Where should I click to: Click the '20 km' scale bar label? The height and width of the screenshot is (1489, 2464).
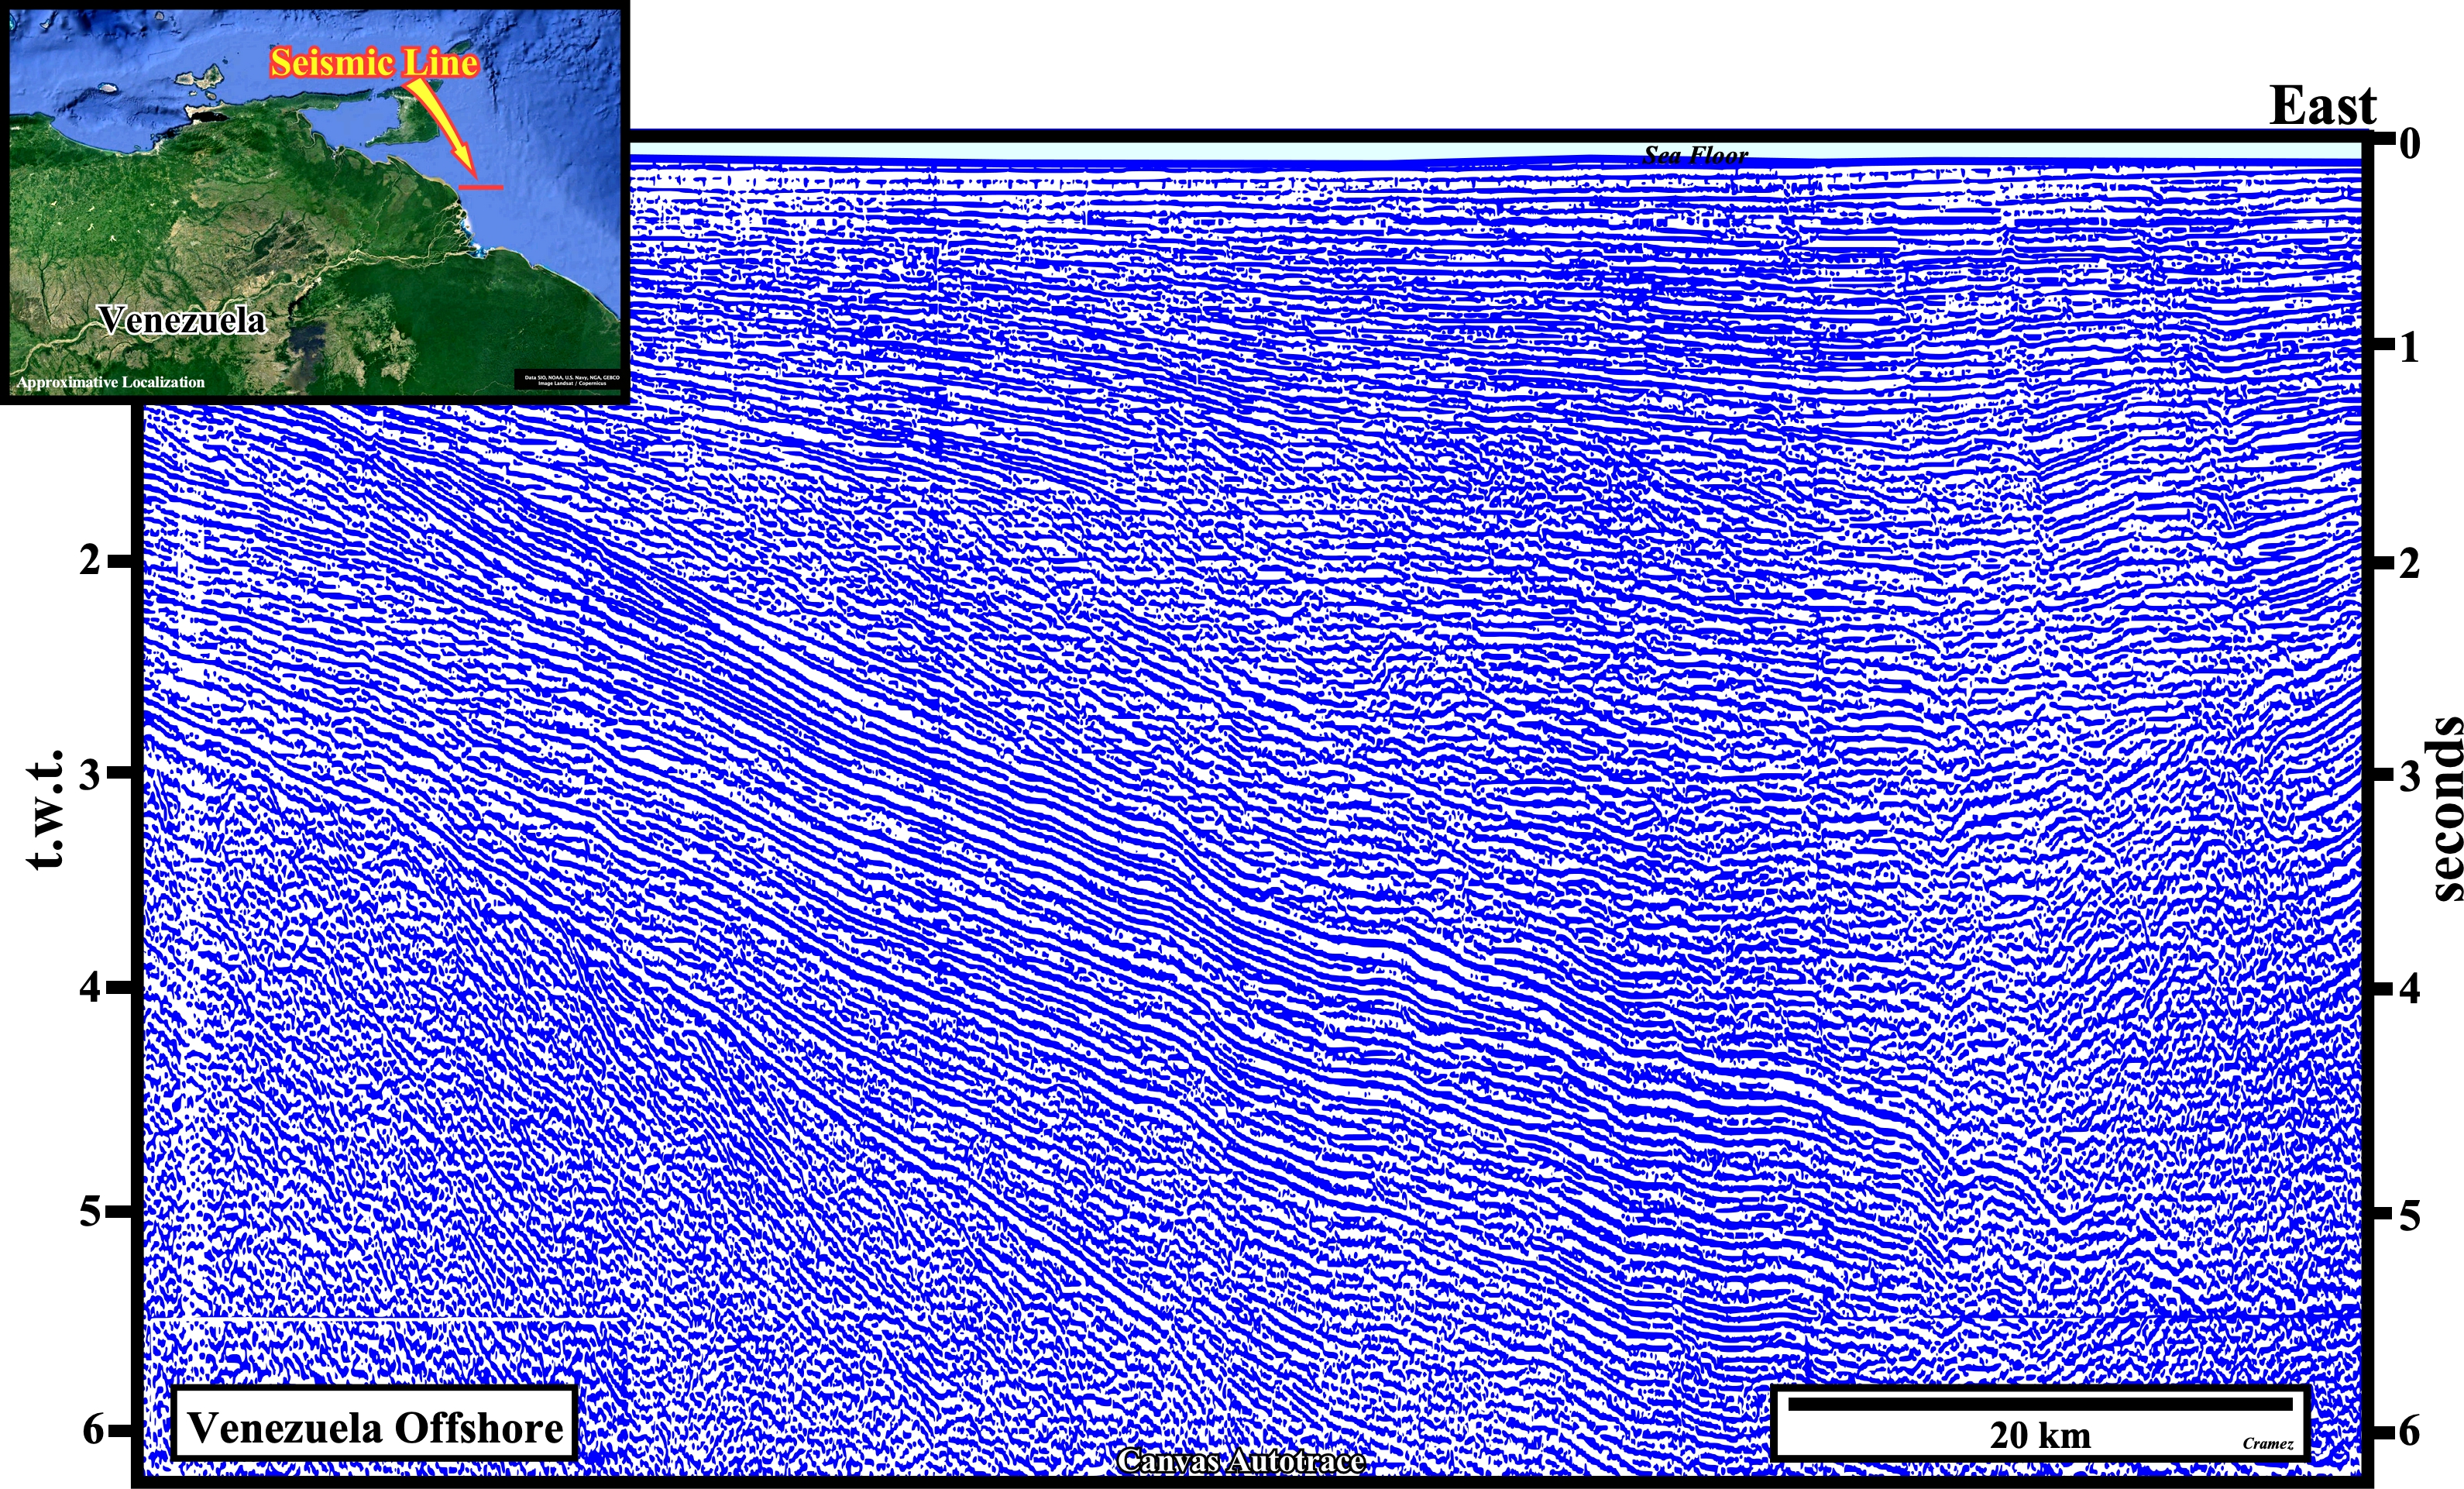click(2040, 1435)
